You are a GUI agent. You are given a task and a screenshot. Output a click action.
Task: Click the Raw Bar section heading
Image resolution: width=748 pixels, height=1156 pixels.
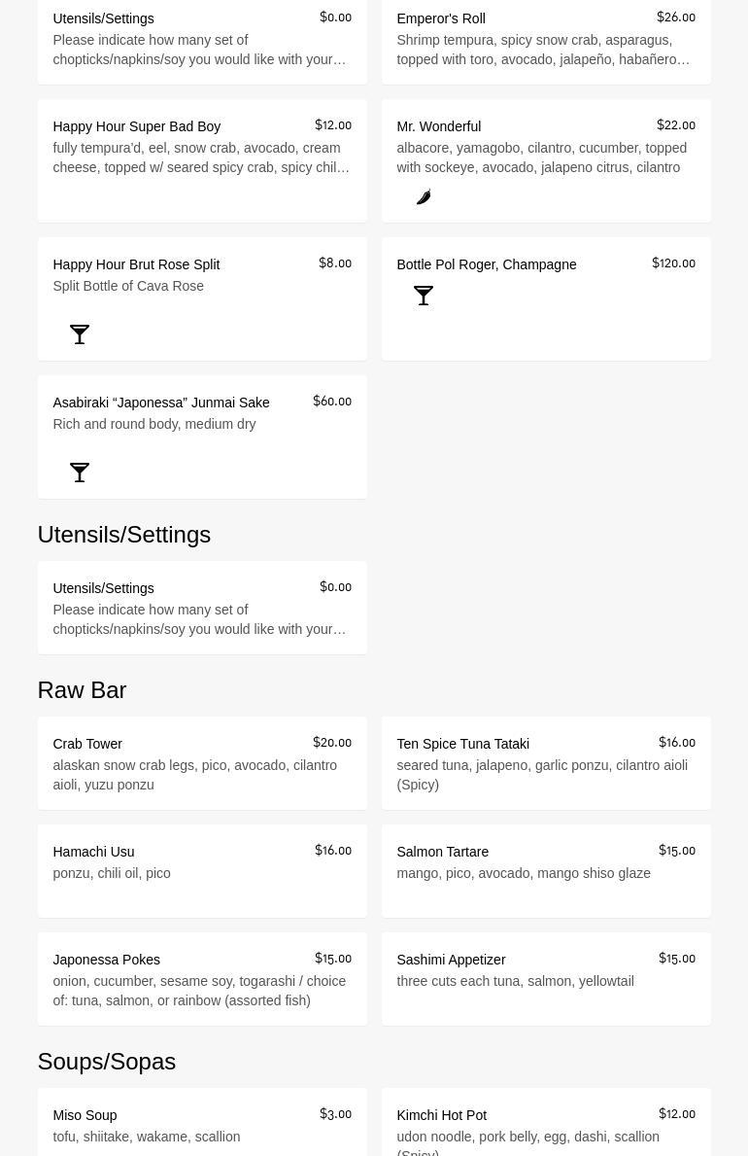tap(82, 690)
